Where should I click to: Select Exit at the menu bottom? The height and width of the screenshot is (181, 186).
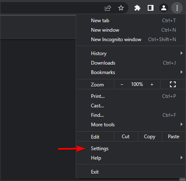(x=131, y=172)
